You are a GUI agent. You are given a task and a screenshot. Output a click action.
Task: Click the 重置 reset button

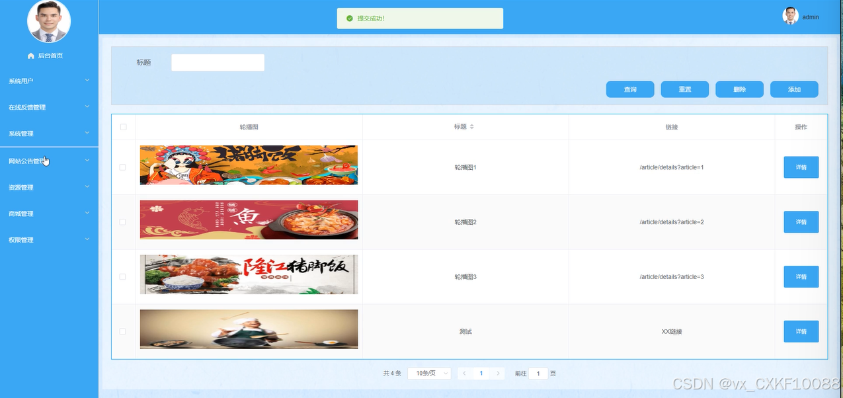[685, 89]
